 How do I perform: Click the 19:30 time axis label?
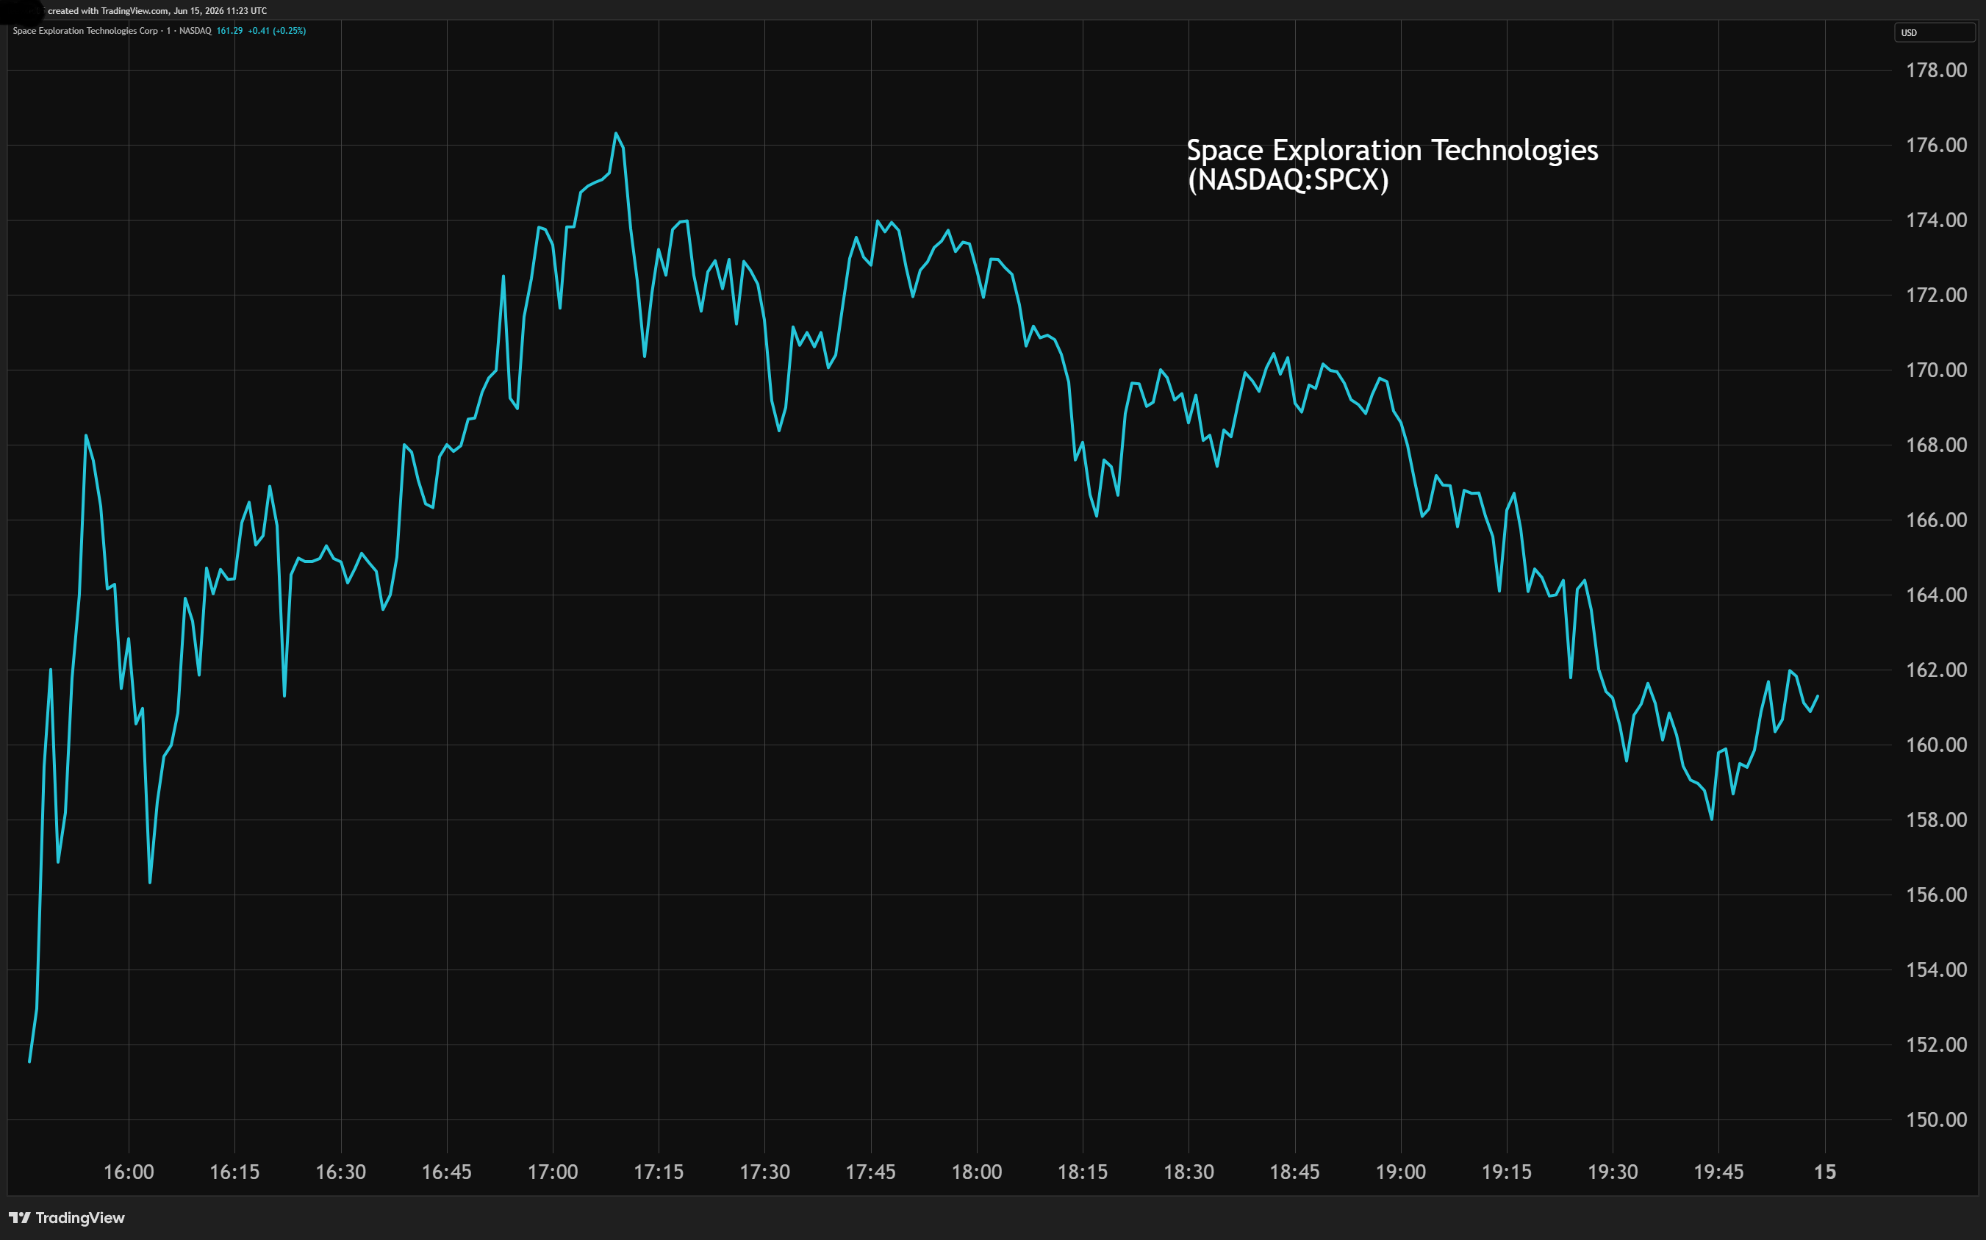(x=1613, y=1172)
